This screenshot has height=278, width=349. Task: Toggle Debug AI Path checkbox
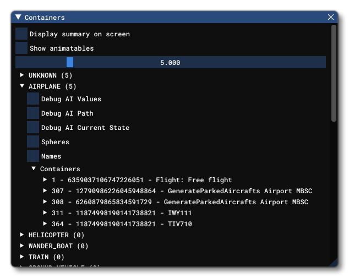[x=33, y=113]
